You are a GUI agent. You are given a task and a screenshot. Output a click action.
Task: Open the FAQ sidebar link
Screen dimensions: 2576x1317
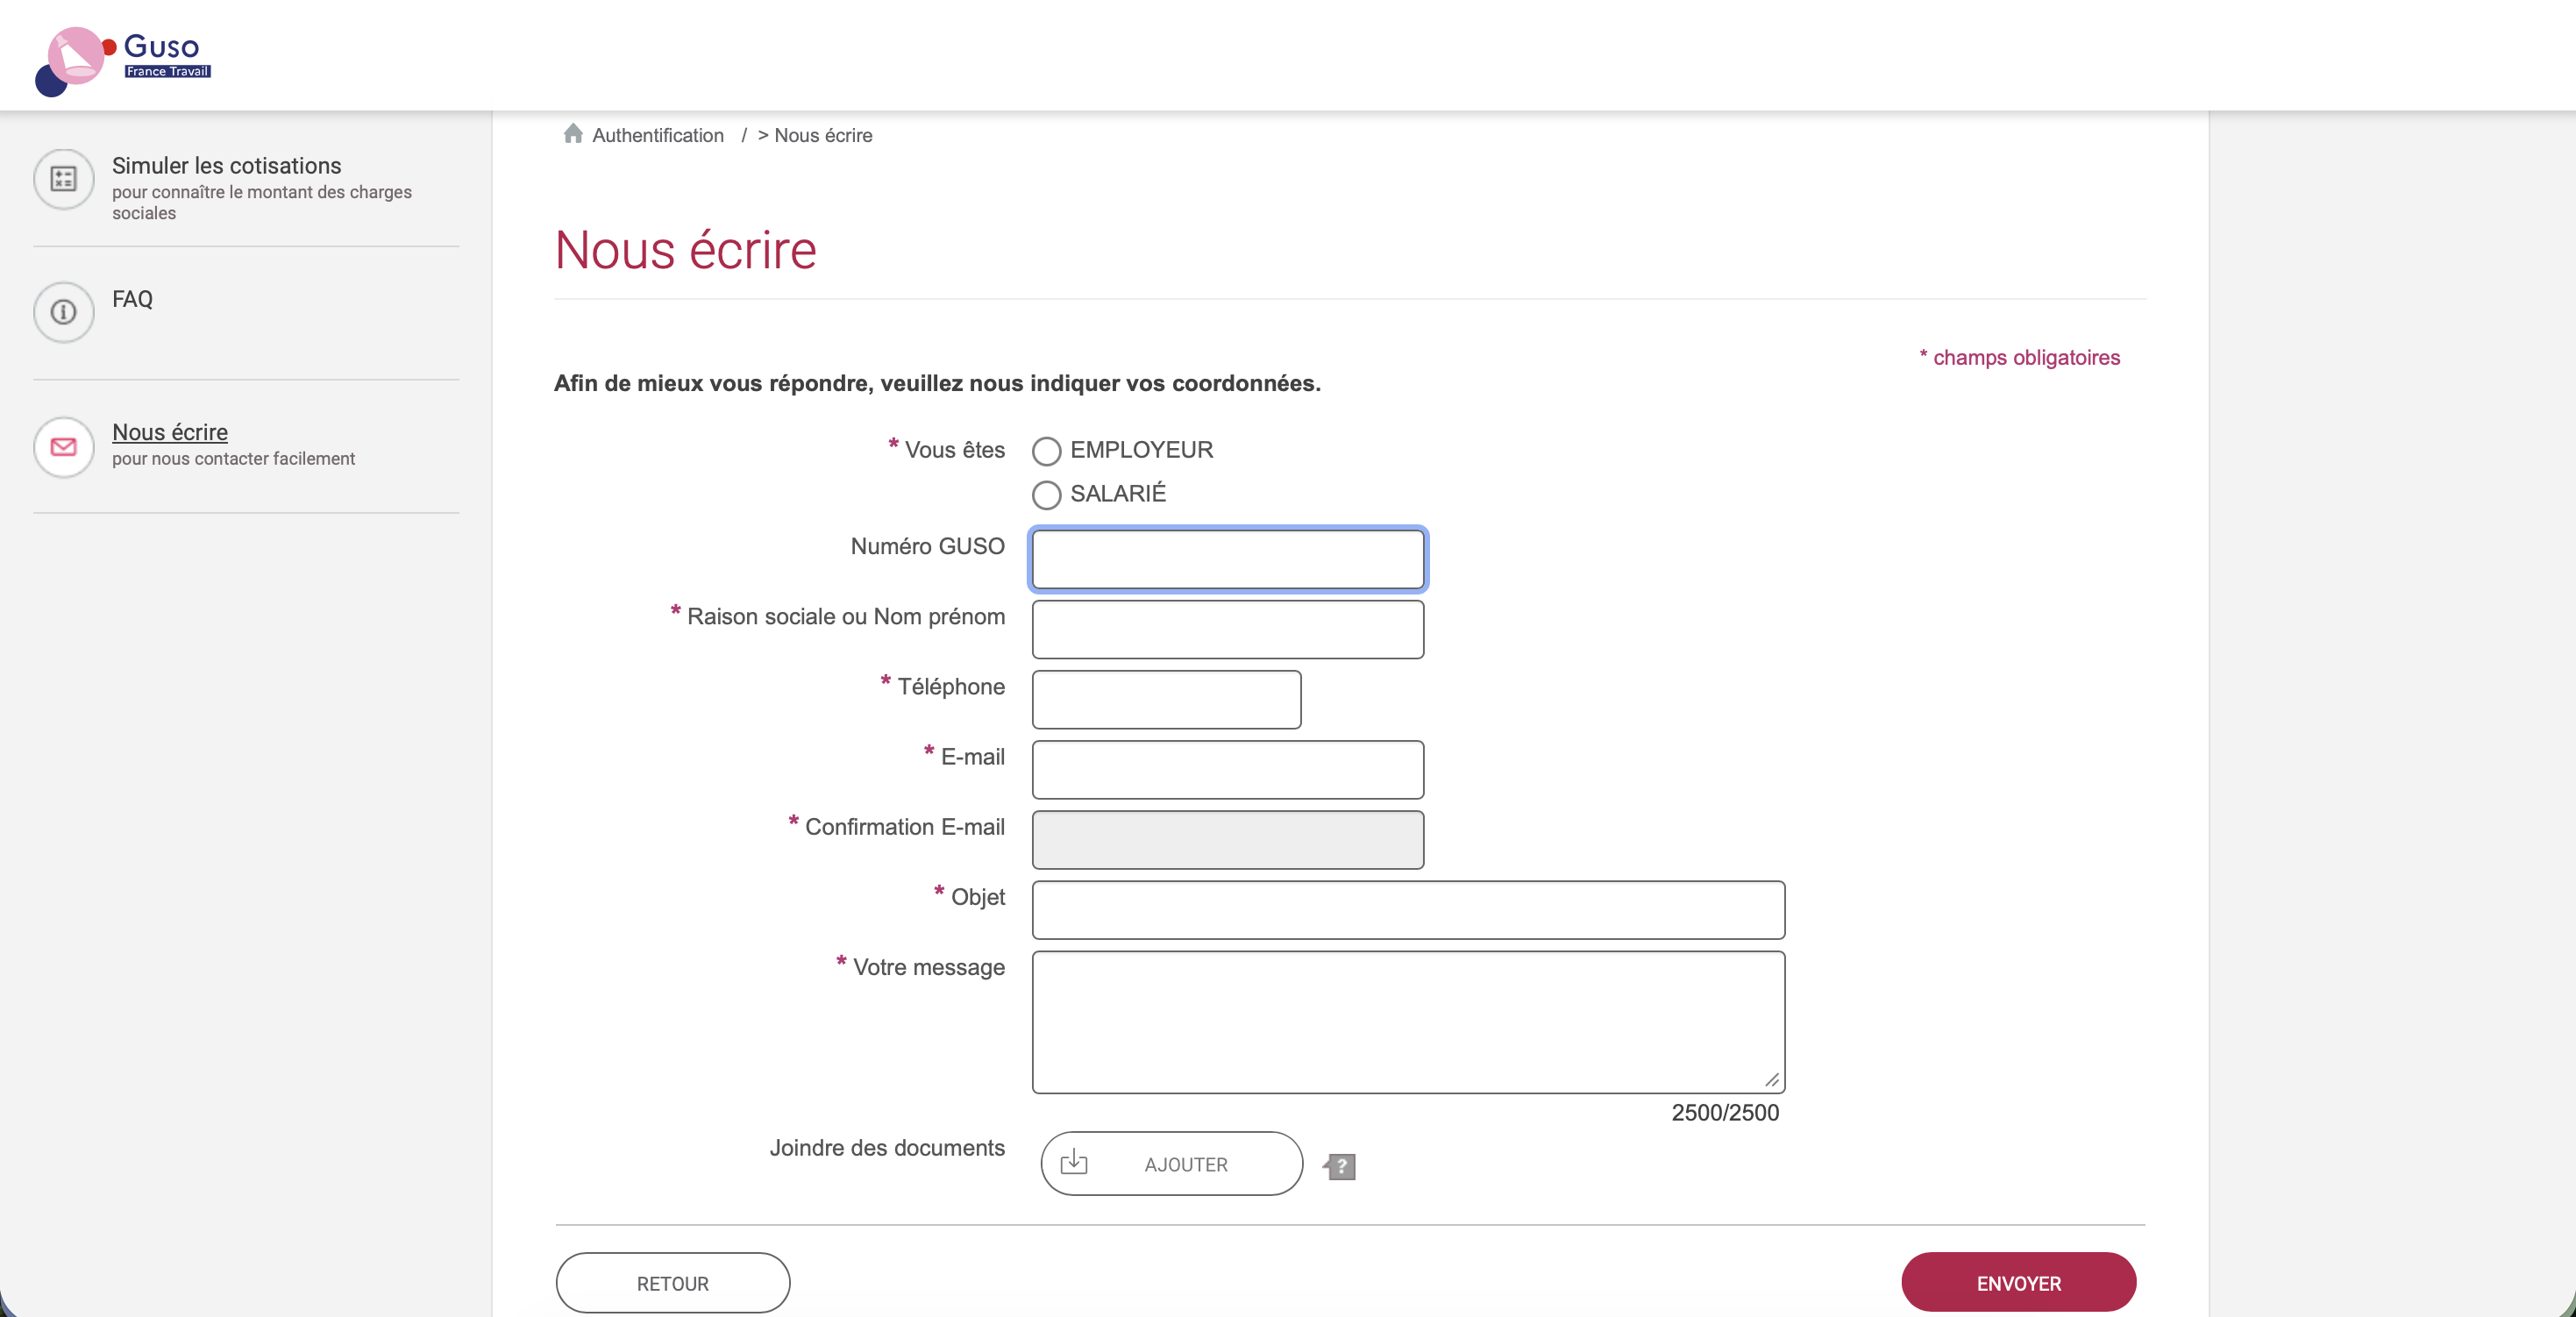tap(132, 299)
